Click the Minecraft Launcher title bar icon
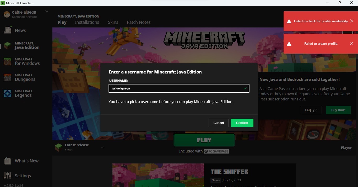 point(3,3)
